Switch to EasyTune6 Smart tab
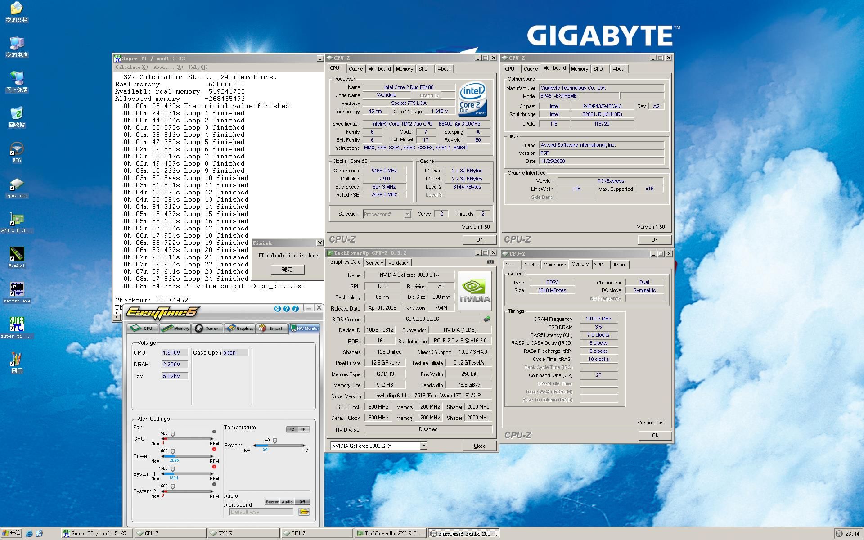The height and width of the screenshot is (540, 864). pos(271,328)
